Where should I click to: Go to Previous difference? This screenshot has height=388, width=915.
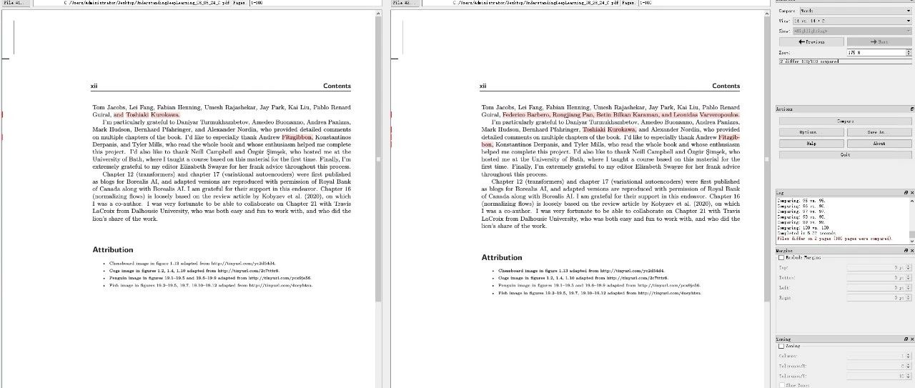tap(811, 41)
